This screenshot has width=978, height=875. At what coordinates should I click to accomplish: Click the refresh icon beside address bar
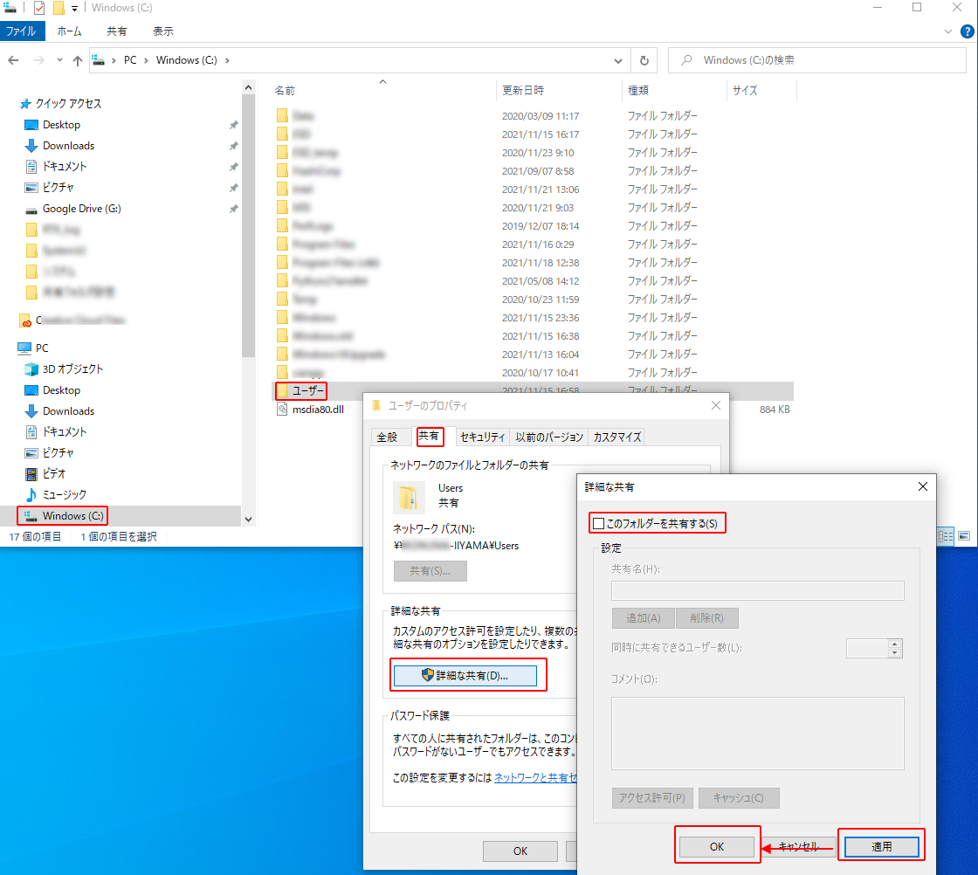(644, 61)
